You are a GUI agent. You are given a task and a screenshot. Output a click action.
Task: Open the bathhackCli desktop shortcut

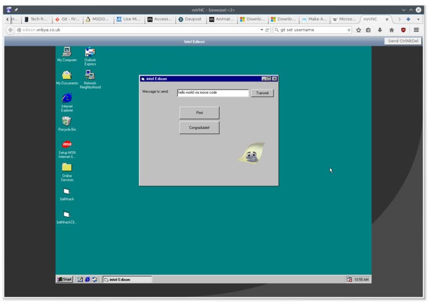[x=67, y=217]
